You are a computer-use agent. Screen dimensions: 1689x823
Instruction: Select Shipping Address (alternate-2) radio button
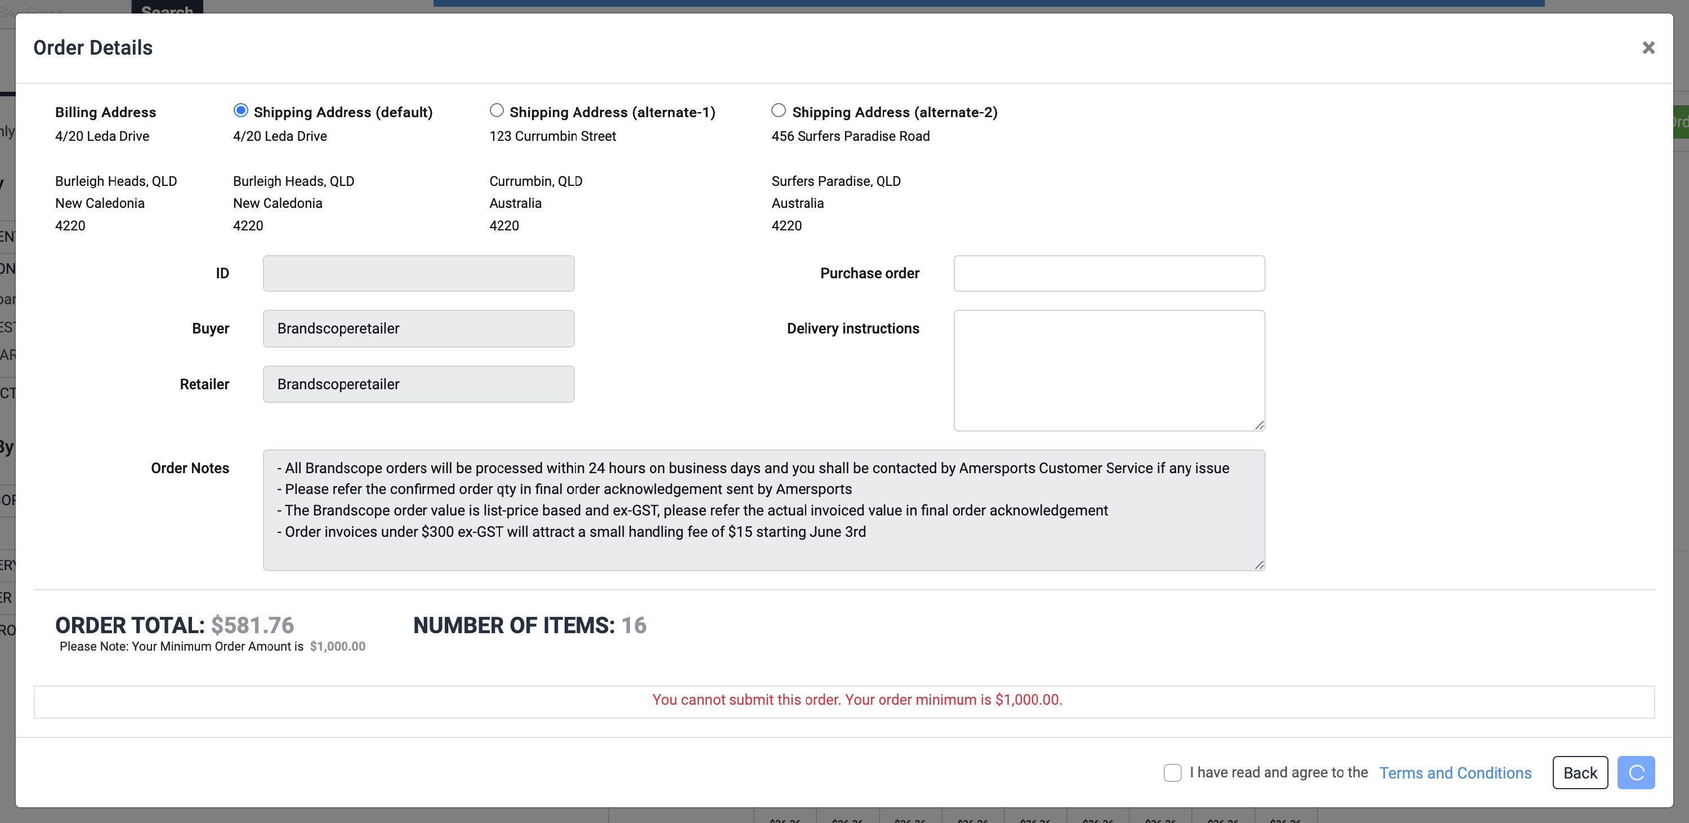point(779,110)
